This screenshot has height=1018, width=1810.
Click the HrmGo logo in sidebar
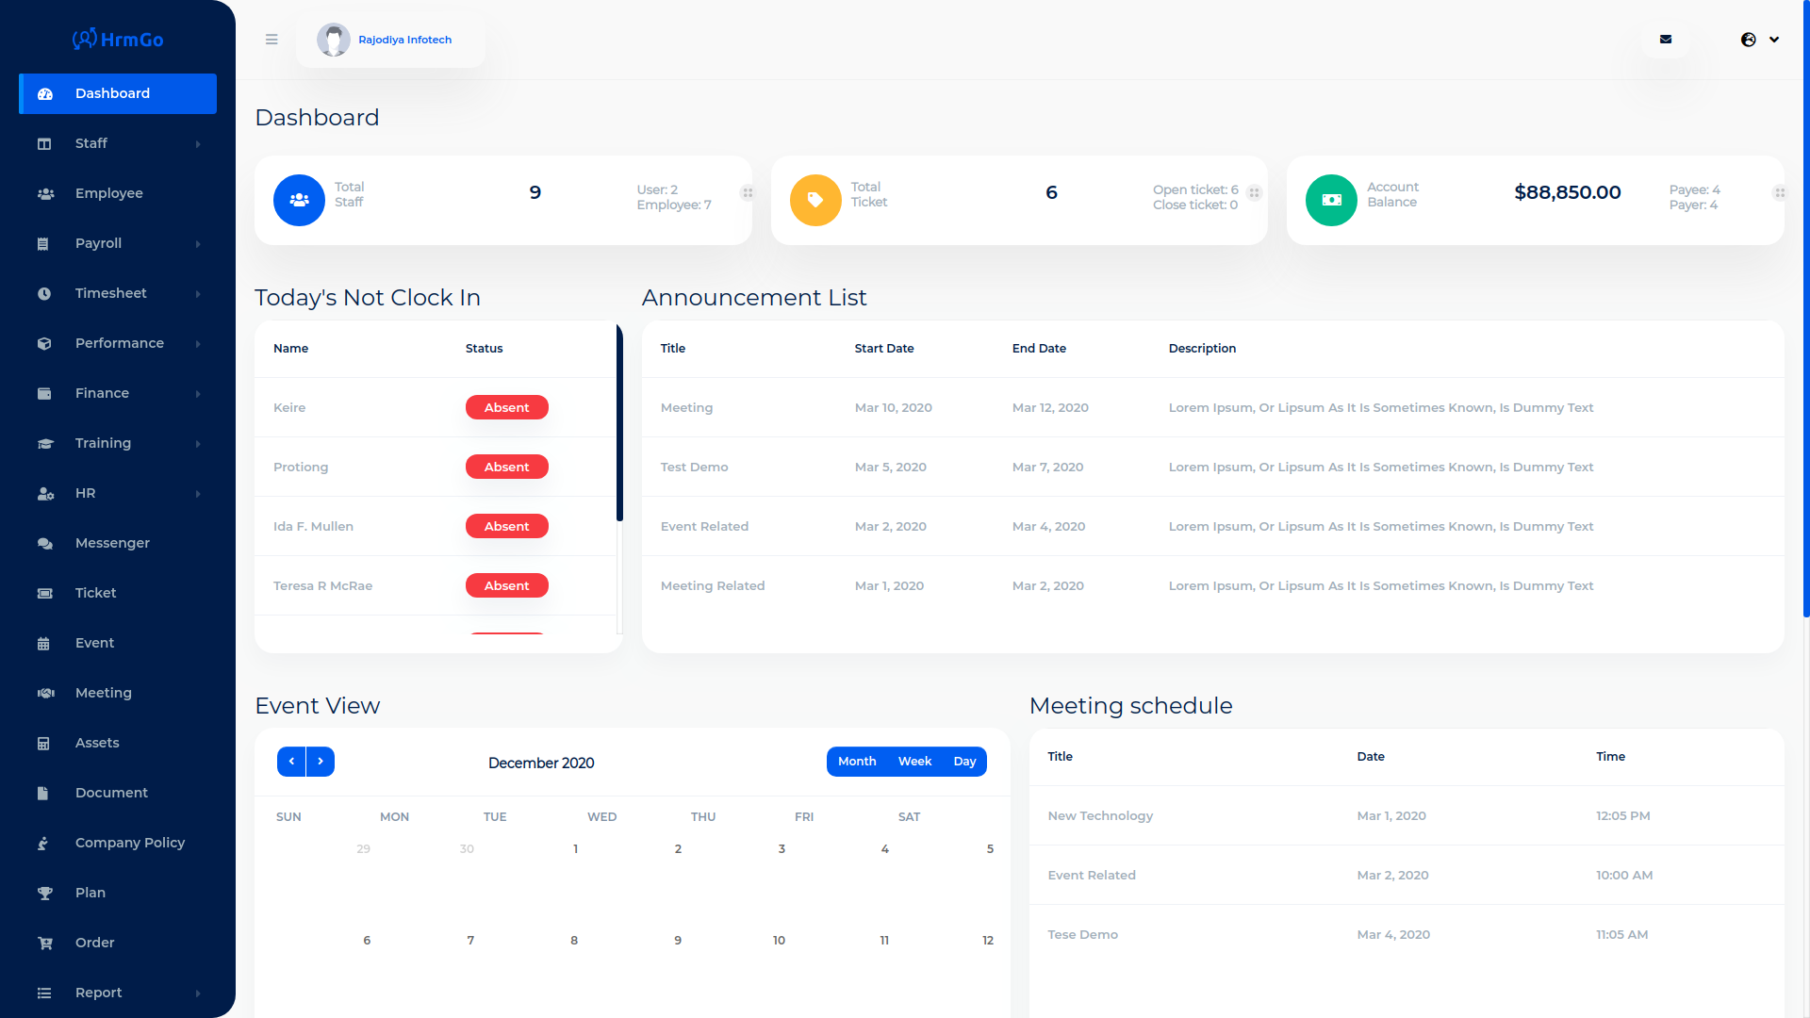point(118,40)
